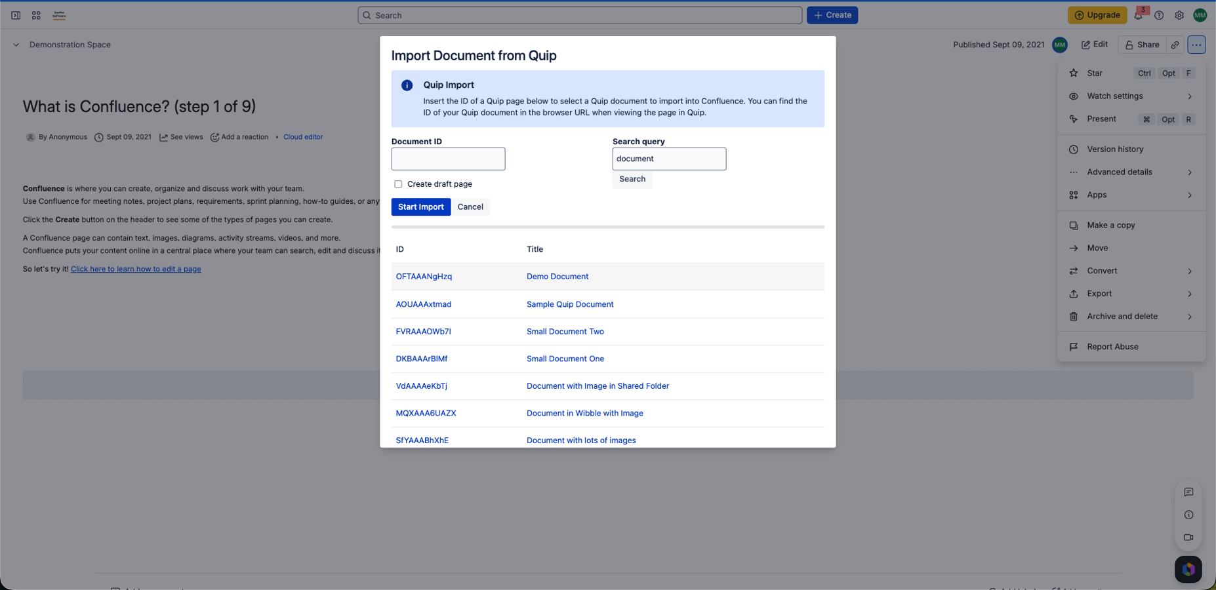Open Document with lots of images link
The width and height of the screenshot is (1216, 590).
[581, 441]
